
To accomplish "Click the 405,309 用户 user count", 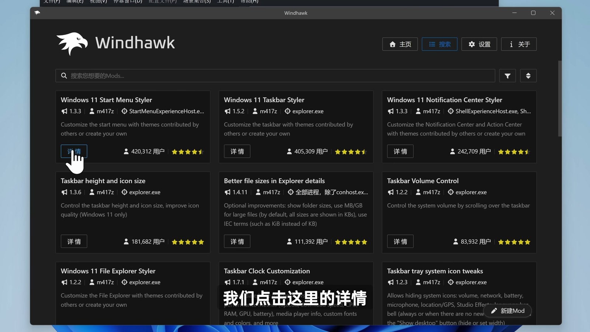I will point(311,152).
